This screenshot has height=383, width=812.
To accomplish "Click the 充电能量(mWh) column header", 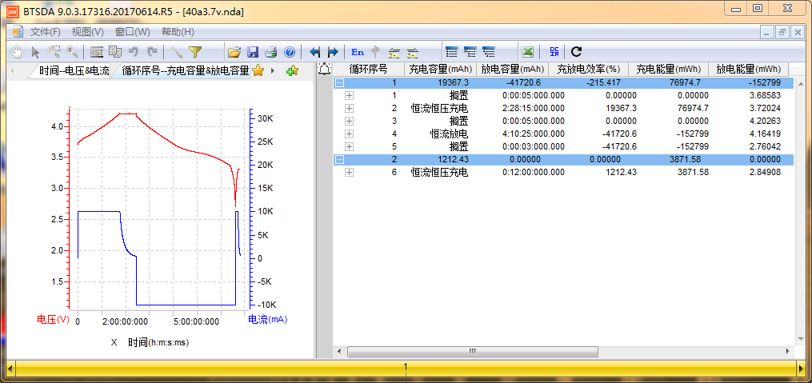I will pyautogui.click(x=668, y=69).
